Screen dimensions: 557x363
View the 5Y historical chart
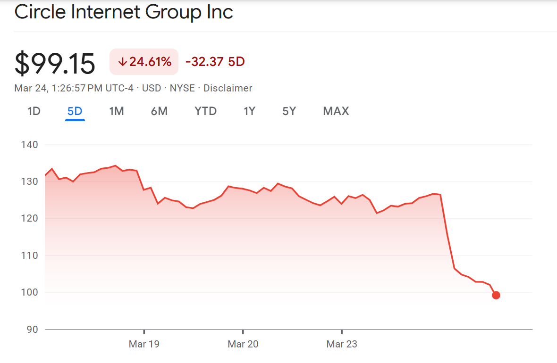[289, 111]
